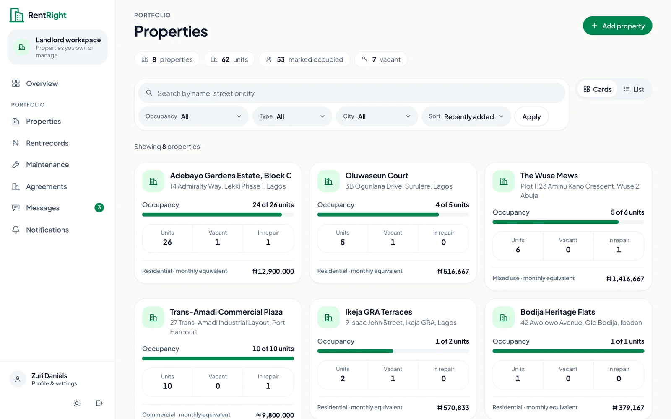Click Trans-Amadi Commercial Plaza building icon
The height and width of the screenshot is (419, 671).
point(153,318)
